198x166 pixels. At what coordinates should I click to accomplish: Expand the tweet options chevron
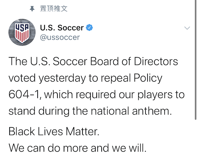coord(187,29)
